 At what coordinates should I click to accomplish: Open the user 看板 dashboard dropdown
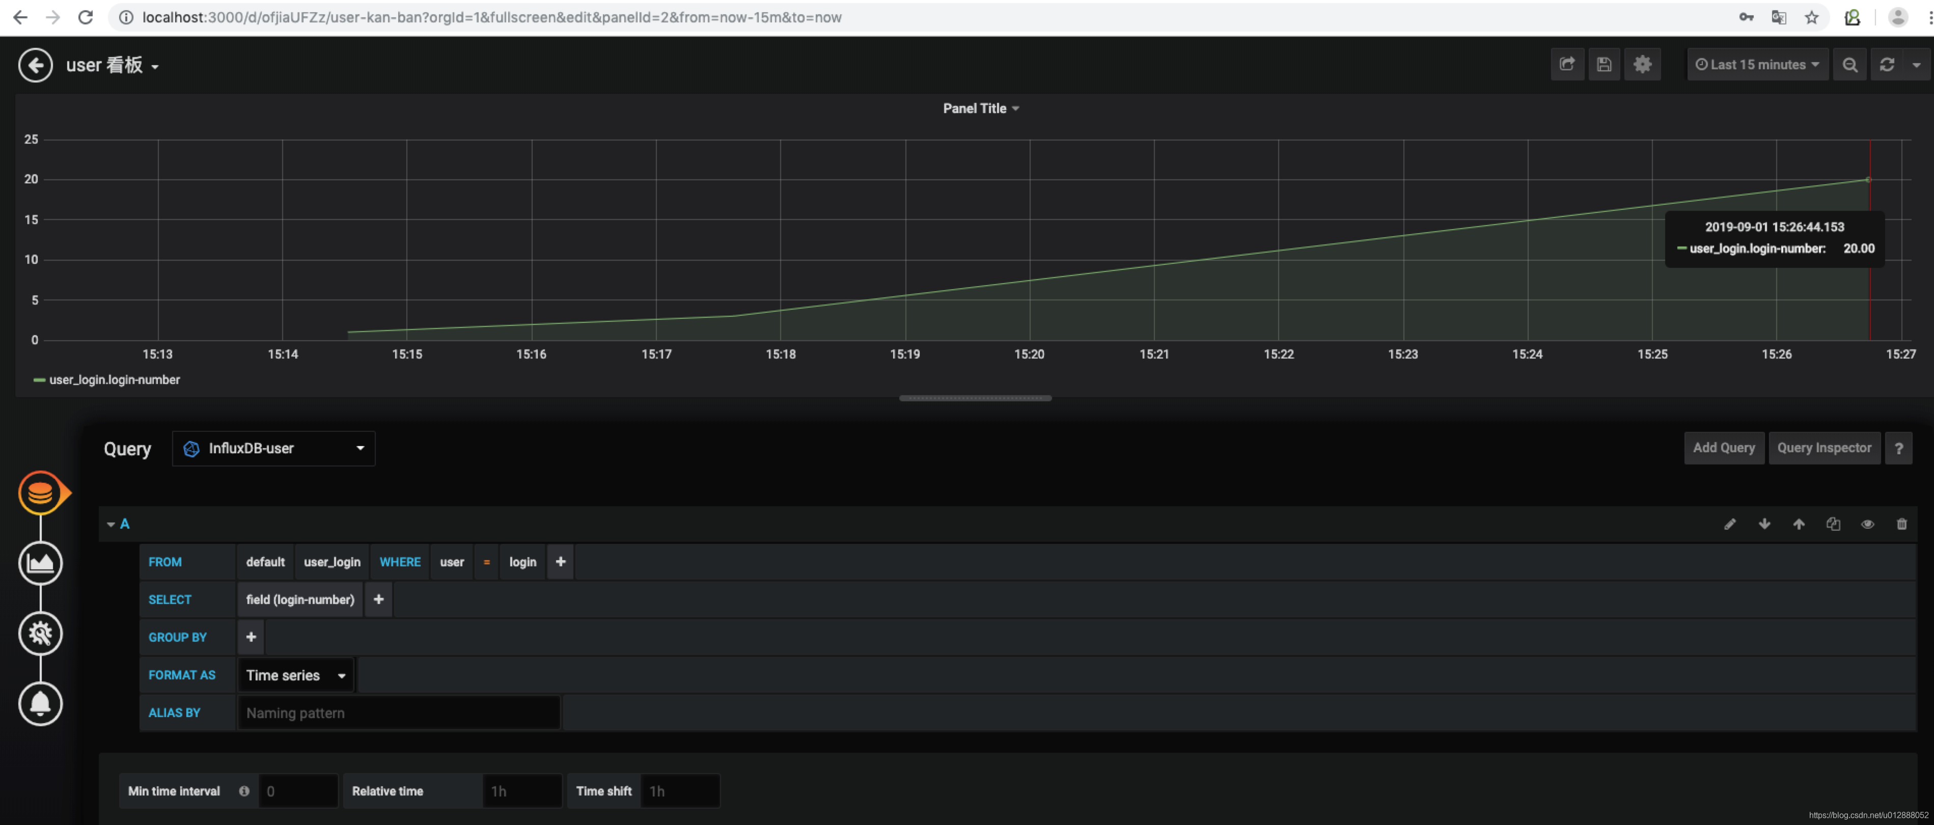pos(113,65)
